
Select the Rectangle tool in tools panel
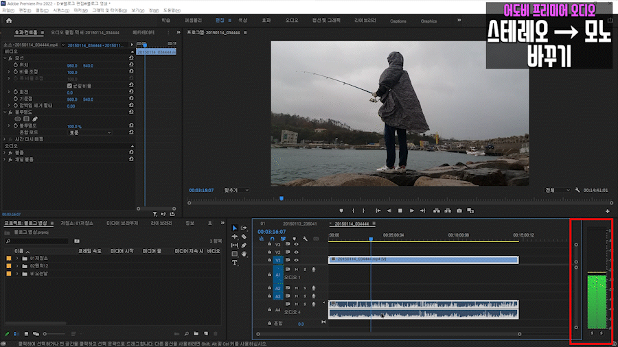tap(235, 254)
